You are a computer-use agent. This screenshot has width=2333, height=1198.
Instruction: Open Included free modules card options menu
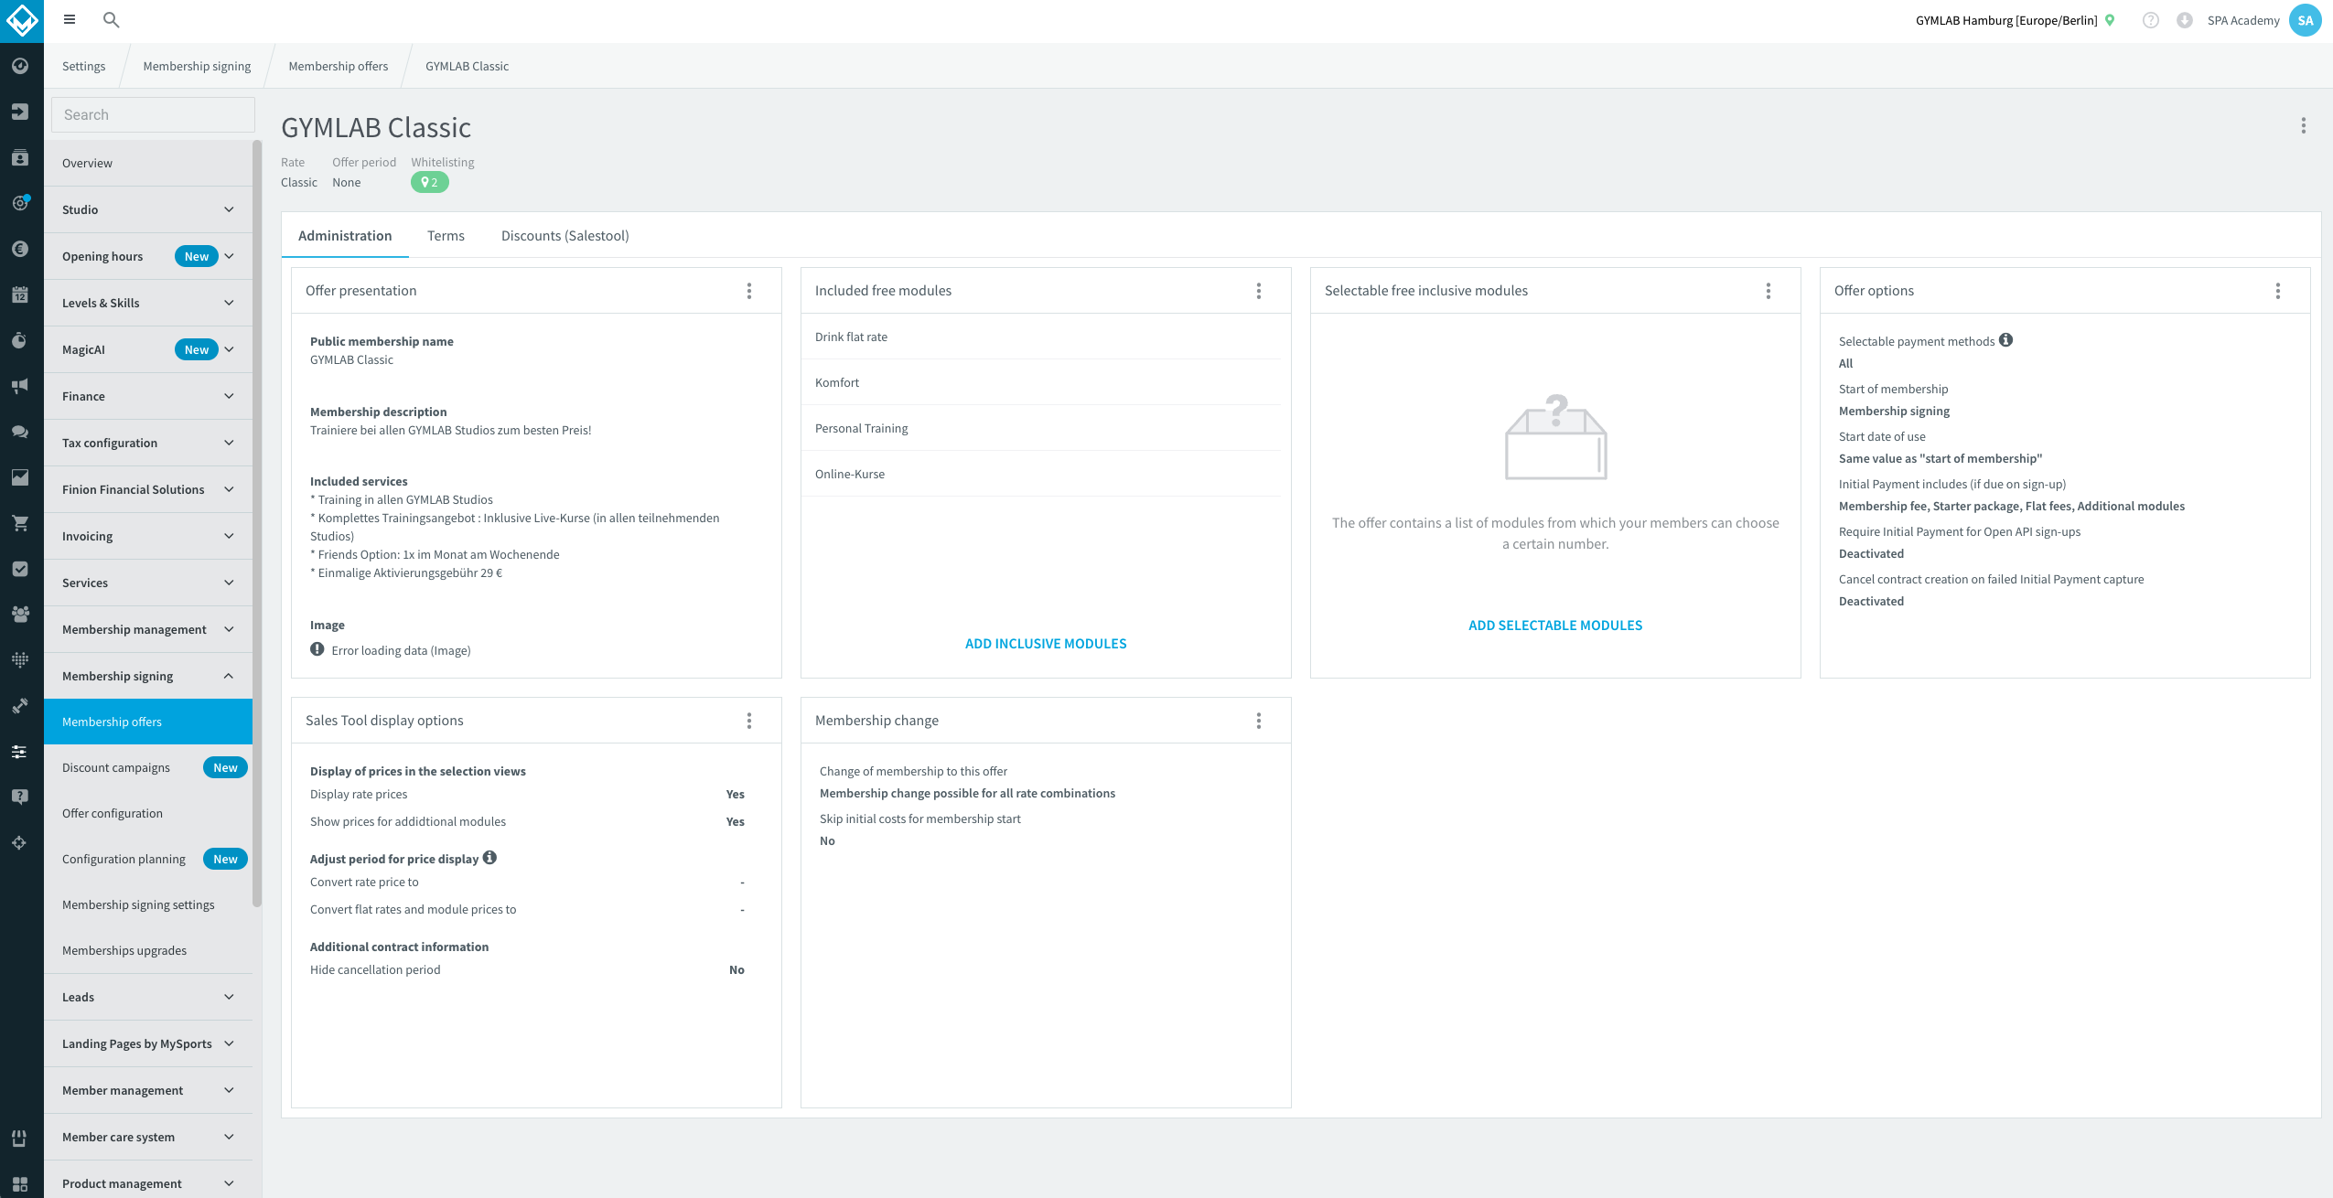tap(1259, 291)
